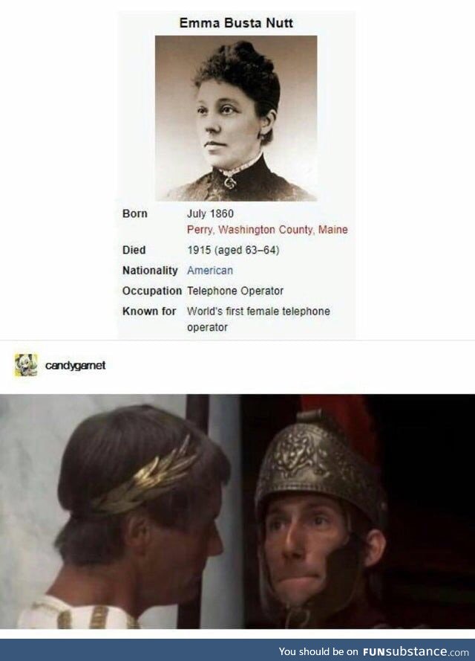
Task: Open the candygarnet username link
Action: click(x=75, y=366)
